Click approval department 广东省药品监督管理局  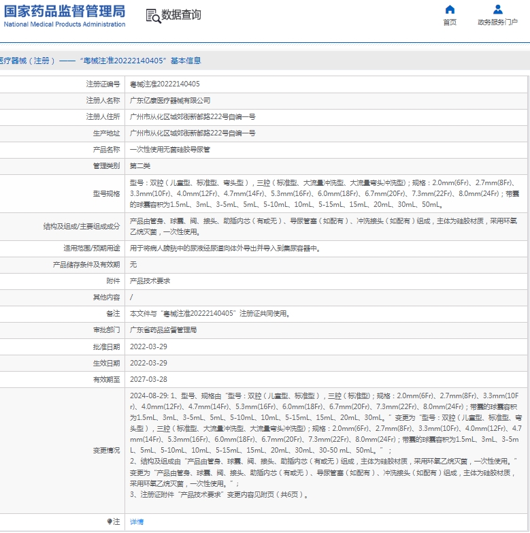click(x=163, y=329)
